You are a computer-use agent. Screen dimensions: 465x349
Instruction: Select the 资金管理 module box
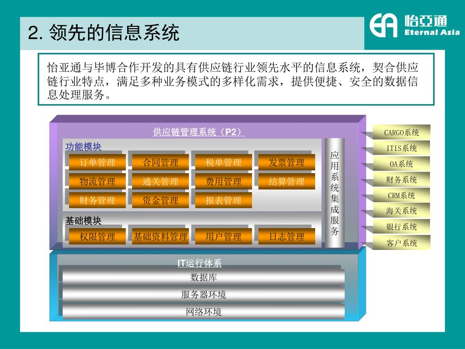point(160,200)
